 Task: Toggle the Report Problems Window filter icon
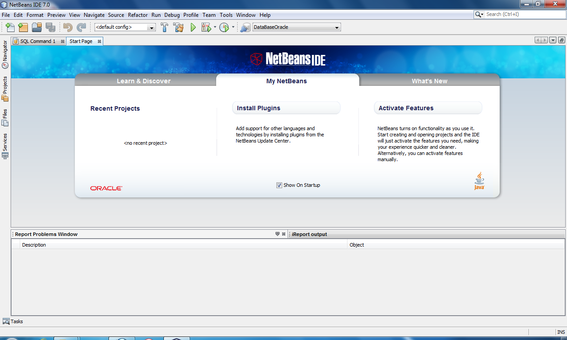pyautogui.click(x=277, y=234)
